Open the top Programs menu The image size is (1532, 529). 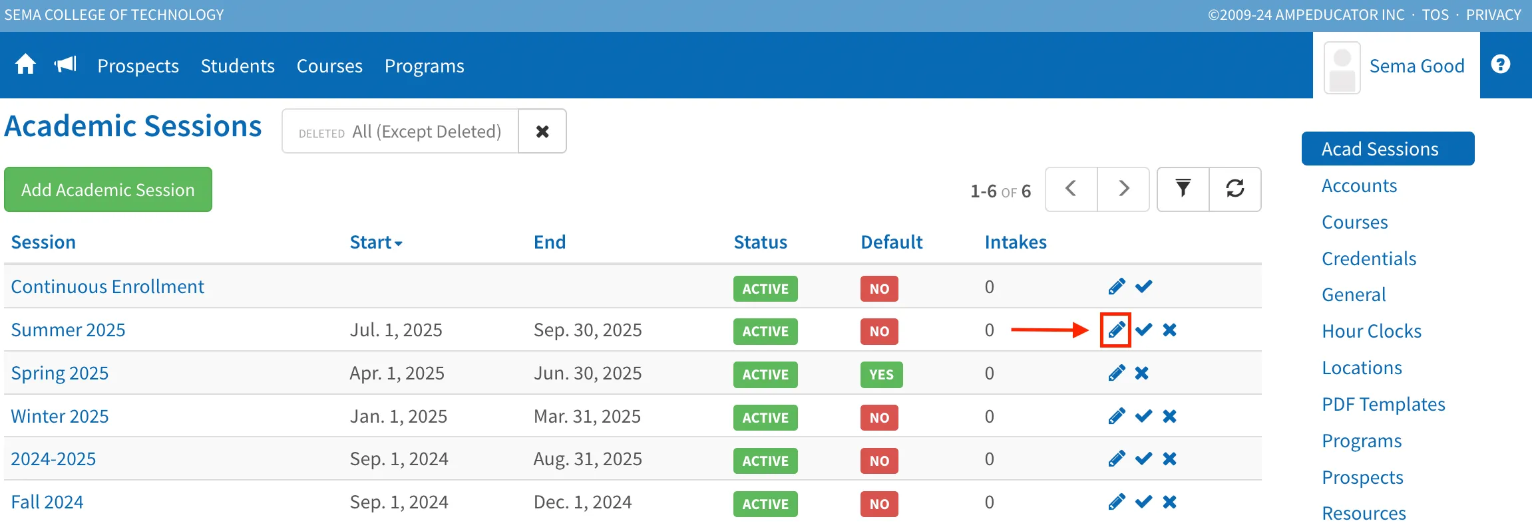(425, 66)
